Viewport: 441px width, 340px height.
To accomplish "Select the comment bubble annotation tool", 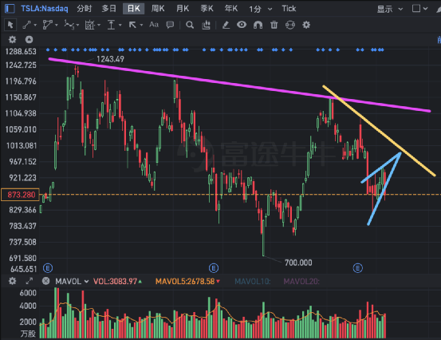I will [170, 25].
